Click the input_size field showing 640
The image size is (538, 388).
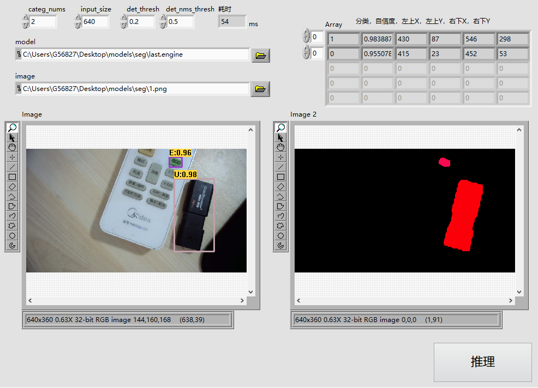(x=95, y=22)
